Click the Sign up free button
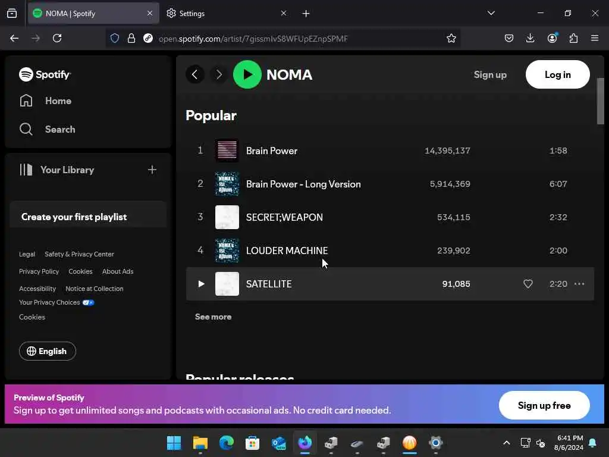Viewport: 609px width, 457px height. click(544, 405)
